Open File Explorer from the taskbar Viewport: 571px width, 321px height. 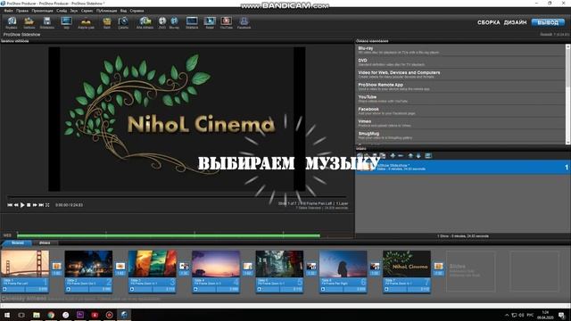pos(37,315)
